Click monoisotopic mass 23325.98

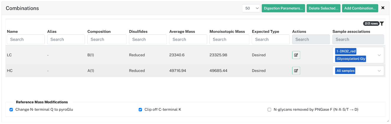218,55
